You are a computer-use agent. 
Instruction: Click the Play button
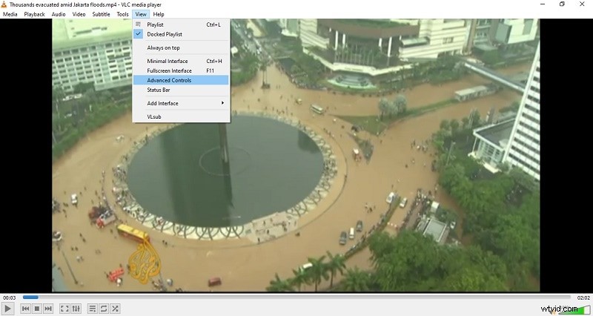click(7, 309)
